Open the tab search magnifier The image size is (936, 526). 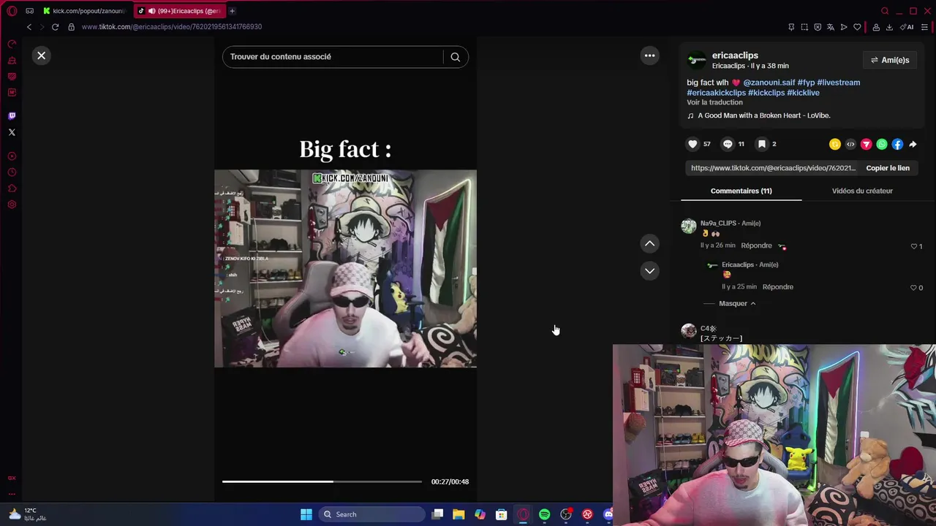[x=885, y=11]
